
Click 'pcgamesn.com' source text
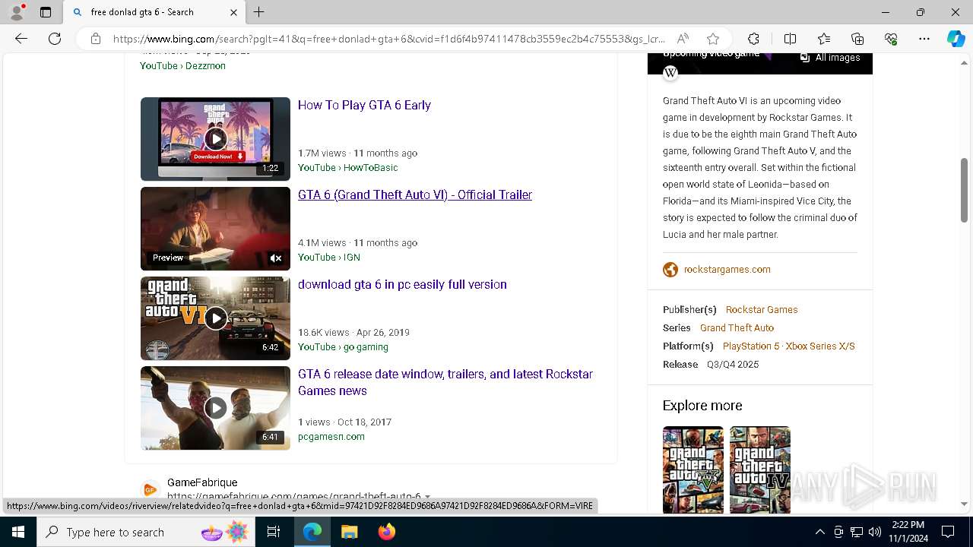point(331,437)
